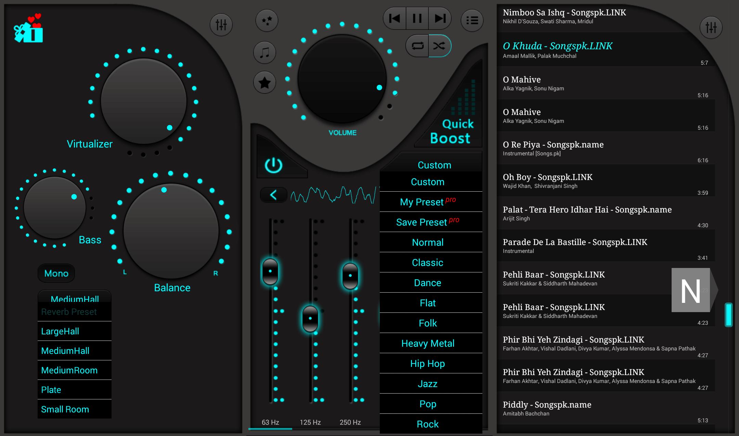Choose the Normal equalizer preset
Image resolution: width=739 pixels, height=436 pixels.
[x=431, y=242]
